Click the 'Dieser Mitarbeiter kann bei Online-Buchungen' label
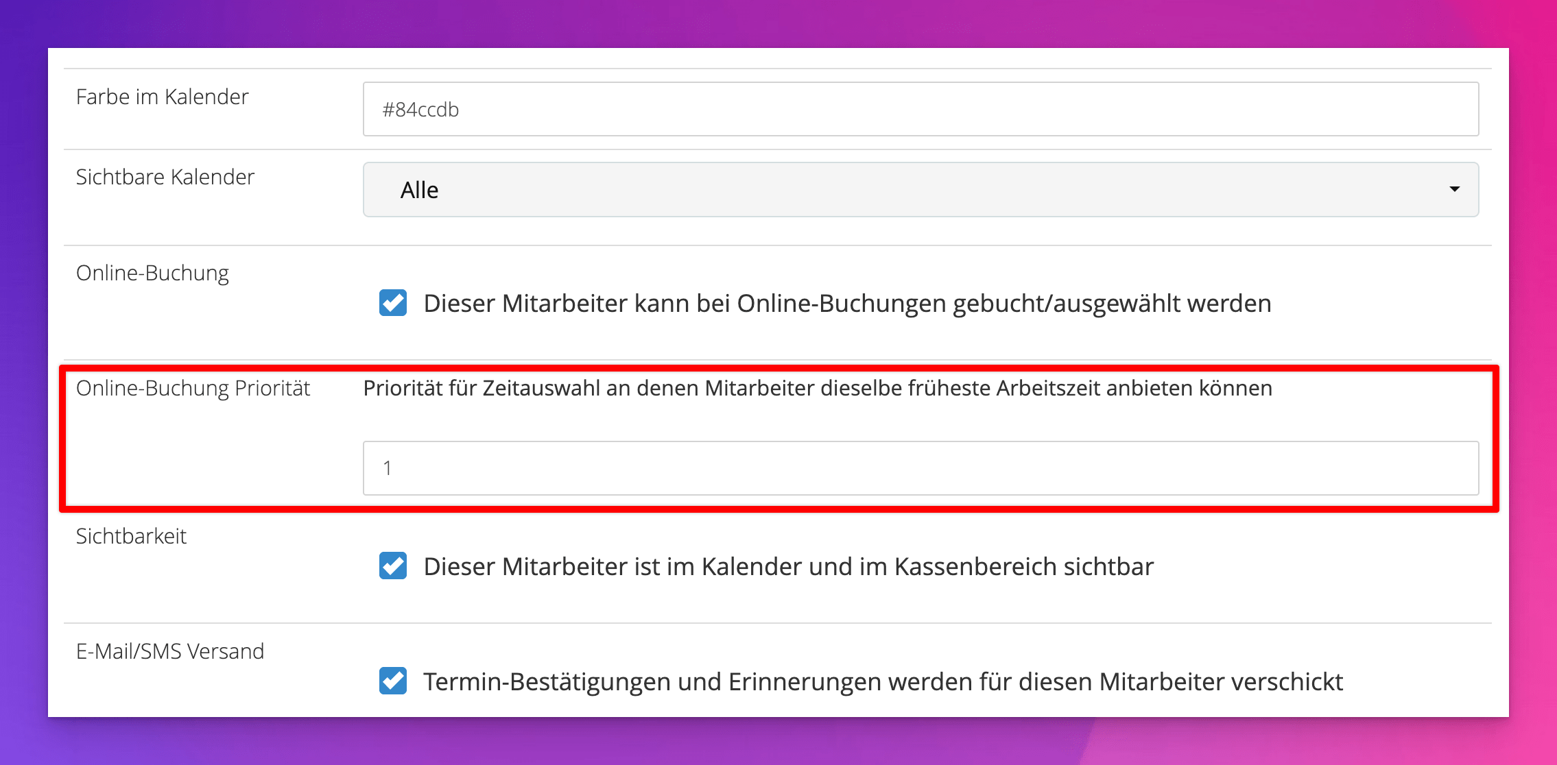The width and height of the screenshot is (1557, 765). 847,304
